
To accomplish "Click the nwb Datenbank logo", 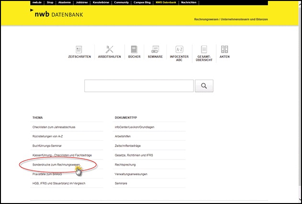I will coord(58,15).
